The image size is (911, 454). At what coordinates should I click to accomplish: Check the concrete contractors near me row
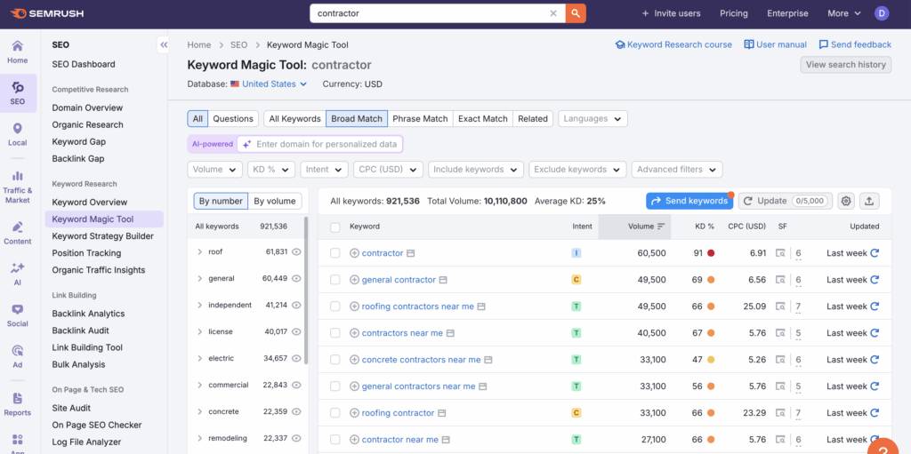point(335,360)
